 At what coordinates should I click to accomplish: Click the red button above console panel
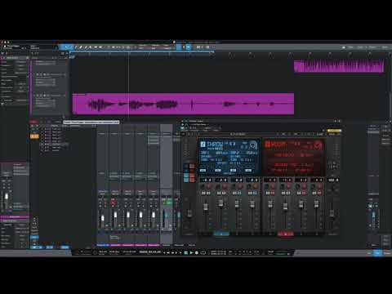[33, 122]
